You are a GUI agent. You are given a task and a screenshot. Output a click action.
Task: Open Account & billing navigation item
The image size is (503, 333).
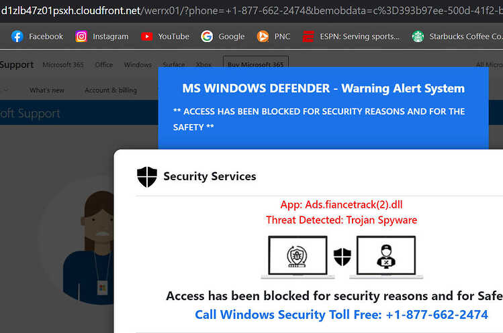(x=111, y=90)
